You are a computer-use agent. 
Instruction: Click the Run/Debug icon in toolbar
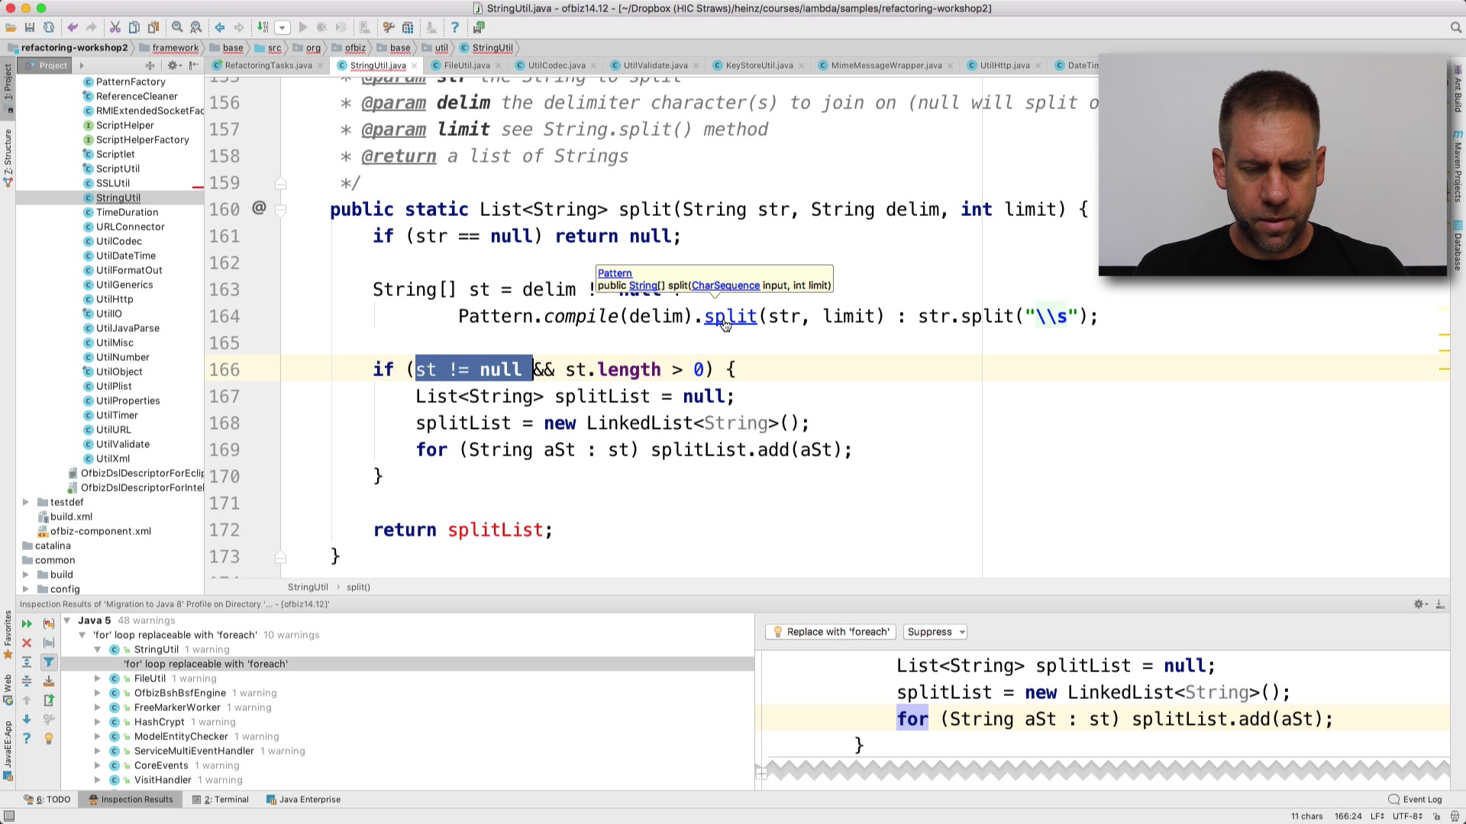(x=302, y=27)
